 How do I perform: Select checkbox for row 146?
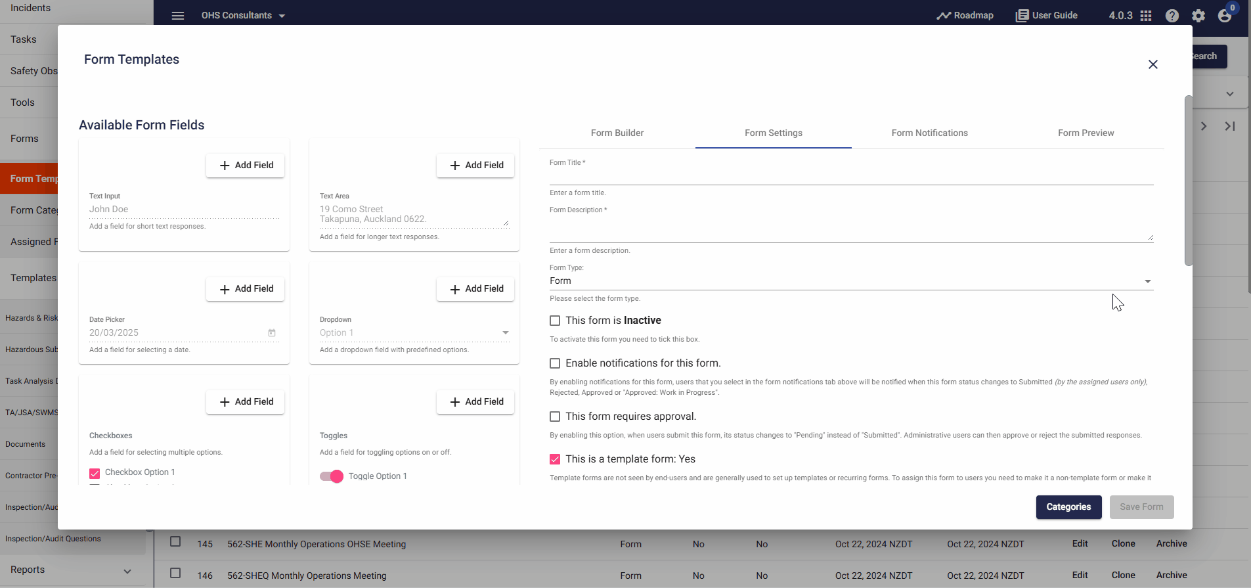tap(175, 574)
